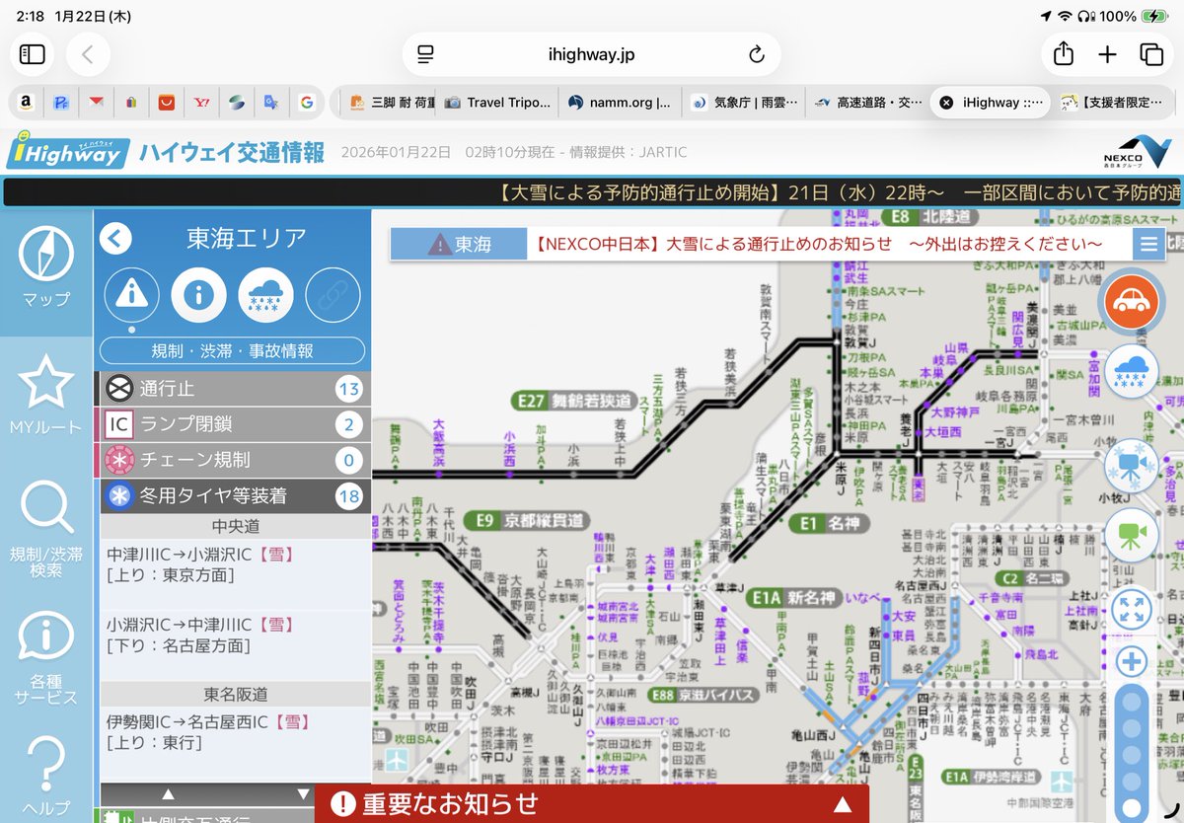Select マップ in the left sidebar
The height and width of the screenshot is (823, 1184).
[x=46, y=266]
